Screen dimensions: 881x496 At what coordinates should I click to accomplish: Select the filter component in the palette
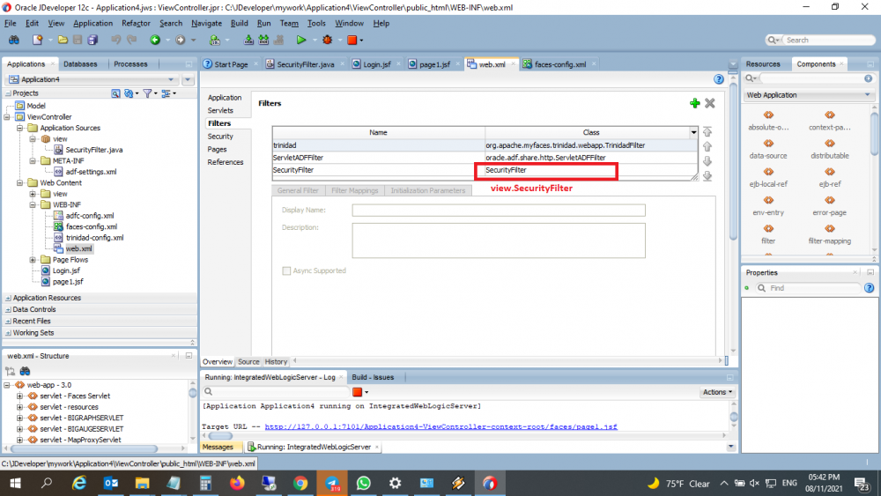tap(768, 233)
